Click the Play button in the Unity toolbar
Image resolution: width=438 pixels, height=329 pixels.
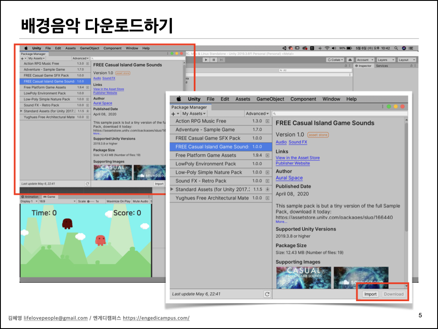coord(206,60)
